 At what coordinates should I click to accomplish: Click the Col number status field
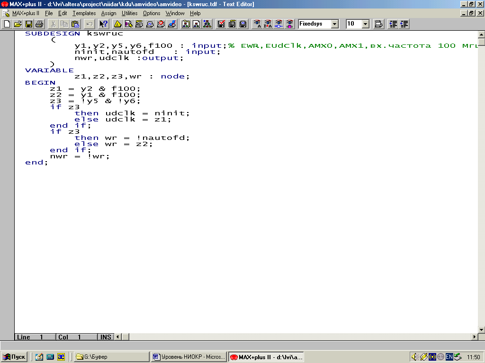tap(77, 337)
